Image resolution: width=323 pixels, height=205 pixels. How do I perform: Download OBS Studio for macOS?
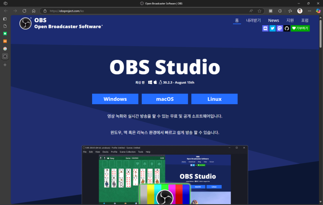(165, 99)
